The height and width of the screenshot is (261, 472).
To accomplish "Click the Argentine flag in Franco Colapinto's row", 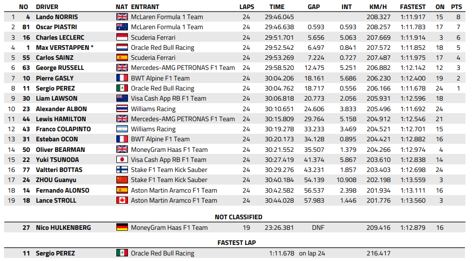I will (122, 129).
